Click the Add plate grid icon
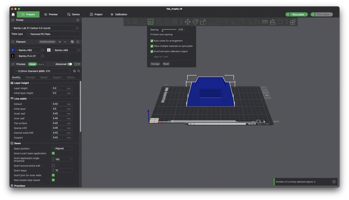This screenshot has width=349, height=200. point(135,22)
